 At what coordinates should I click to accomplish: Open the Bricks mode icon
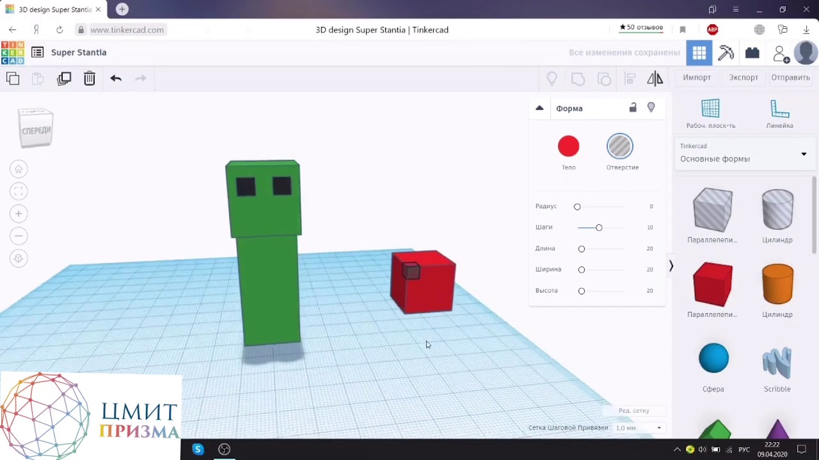[752, 53]
